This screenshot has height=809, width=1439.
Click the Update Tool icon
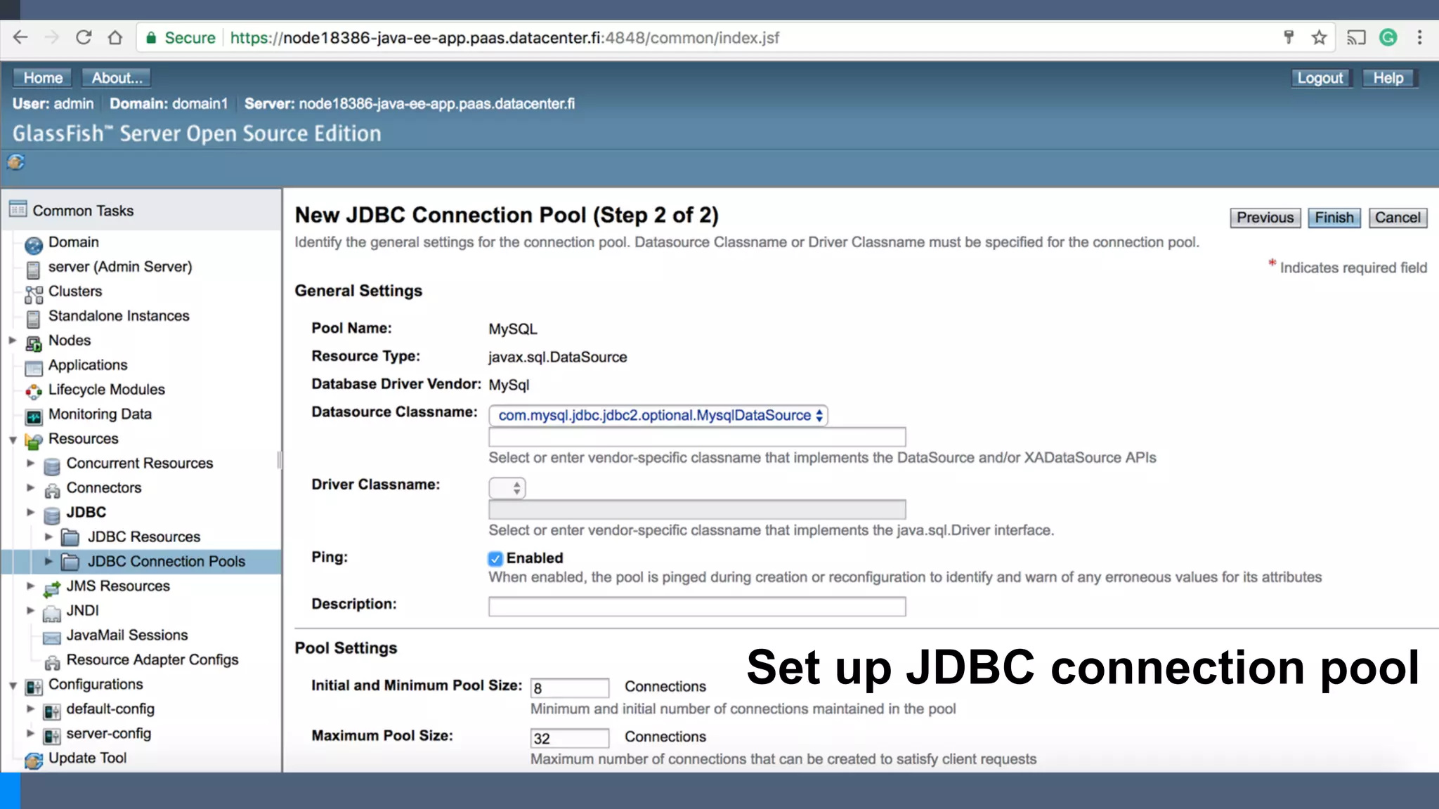click(34, 761)
